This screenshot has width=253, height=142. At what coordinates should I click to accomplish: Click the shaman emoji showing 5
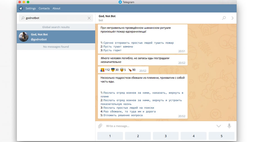pos(122,70)
